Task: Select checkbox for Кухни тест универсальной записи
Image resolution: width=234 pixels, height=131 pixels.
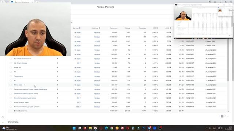Action: coord(11,98)
